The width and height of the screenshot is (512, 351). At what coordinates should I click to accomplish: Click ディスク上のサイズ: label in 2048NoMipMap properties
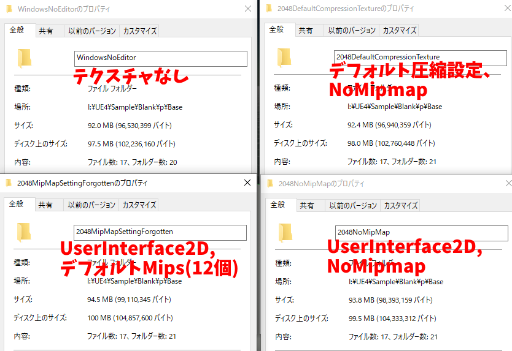pyautogui.click(x=301, y=319)
